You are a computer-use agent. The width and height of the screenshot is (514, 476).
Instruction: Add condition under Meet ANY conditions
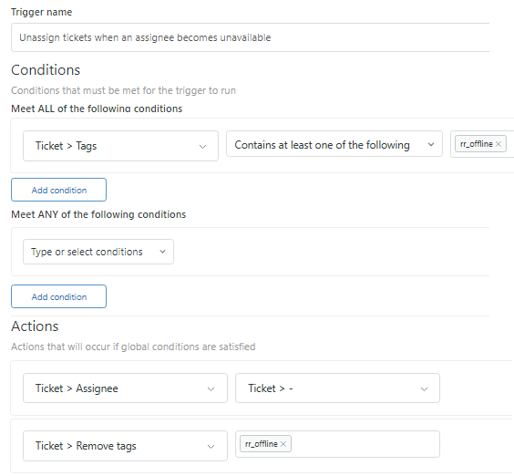58,296
